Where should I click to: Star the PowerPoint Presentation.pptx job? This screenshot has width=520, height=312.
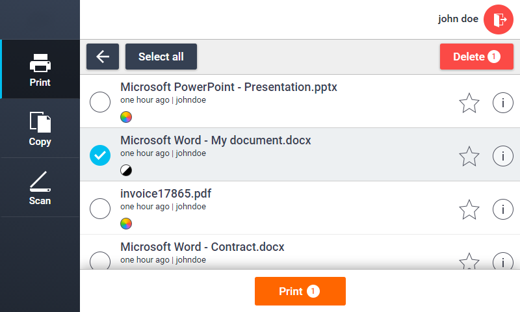(x=469, y=103)
